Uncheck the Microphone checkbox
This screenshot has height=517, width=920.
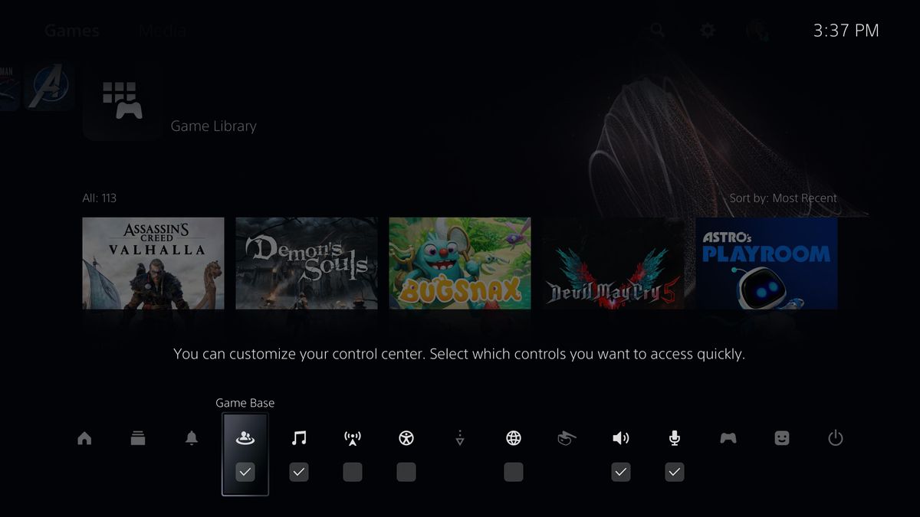674,472
